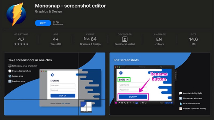
Task: Click the Username field in Take screenshots preview
Action: (63, 85)
